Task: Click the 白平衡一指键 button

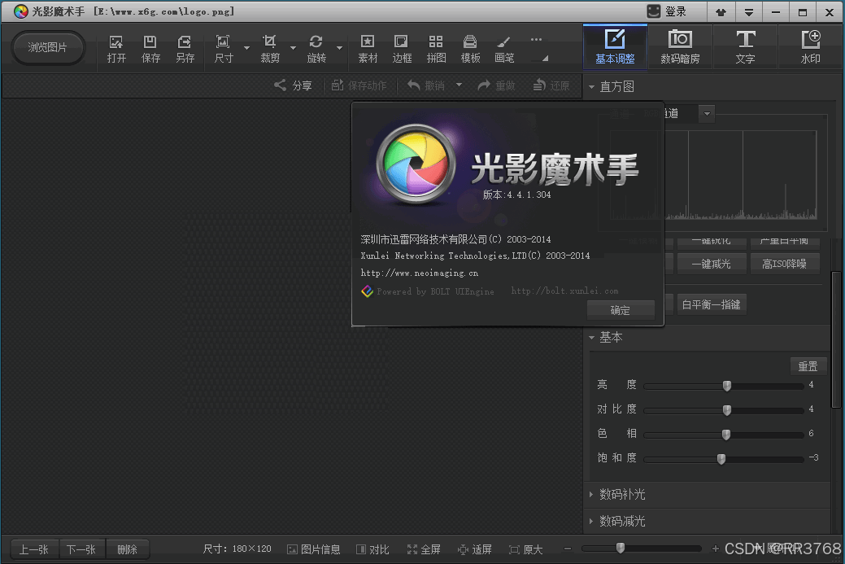Action: pos(711,304)
